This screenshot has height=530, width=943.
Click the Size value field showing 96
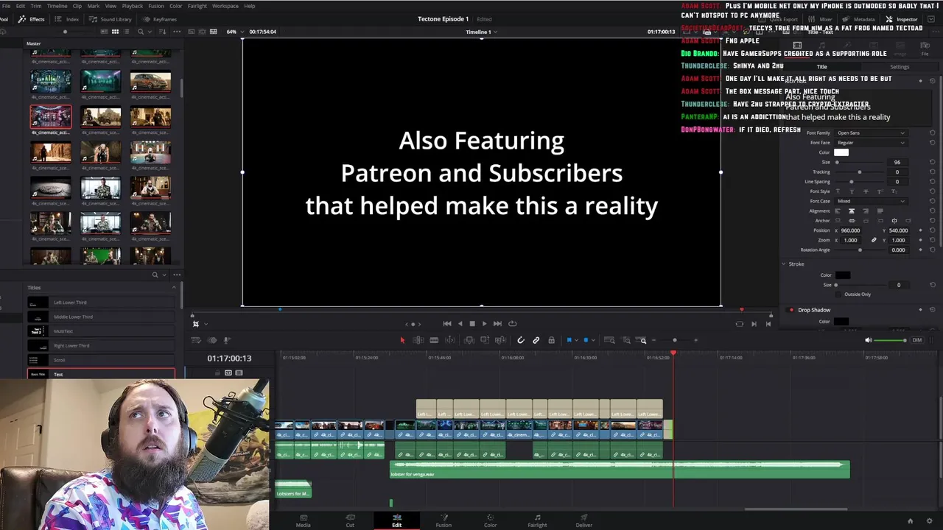897,162
